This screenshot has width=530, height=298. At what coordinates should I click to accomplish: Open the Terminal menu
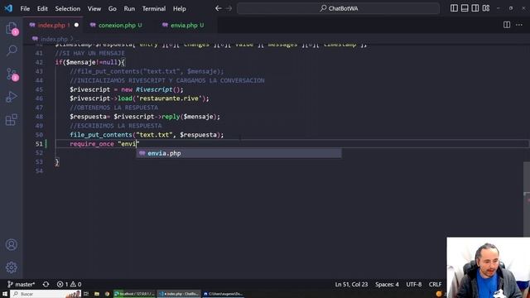pyautogui.click(x=154, y=8)
